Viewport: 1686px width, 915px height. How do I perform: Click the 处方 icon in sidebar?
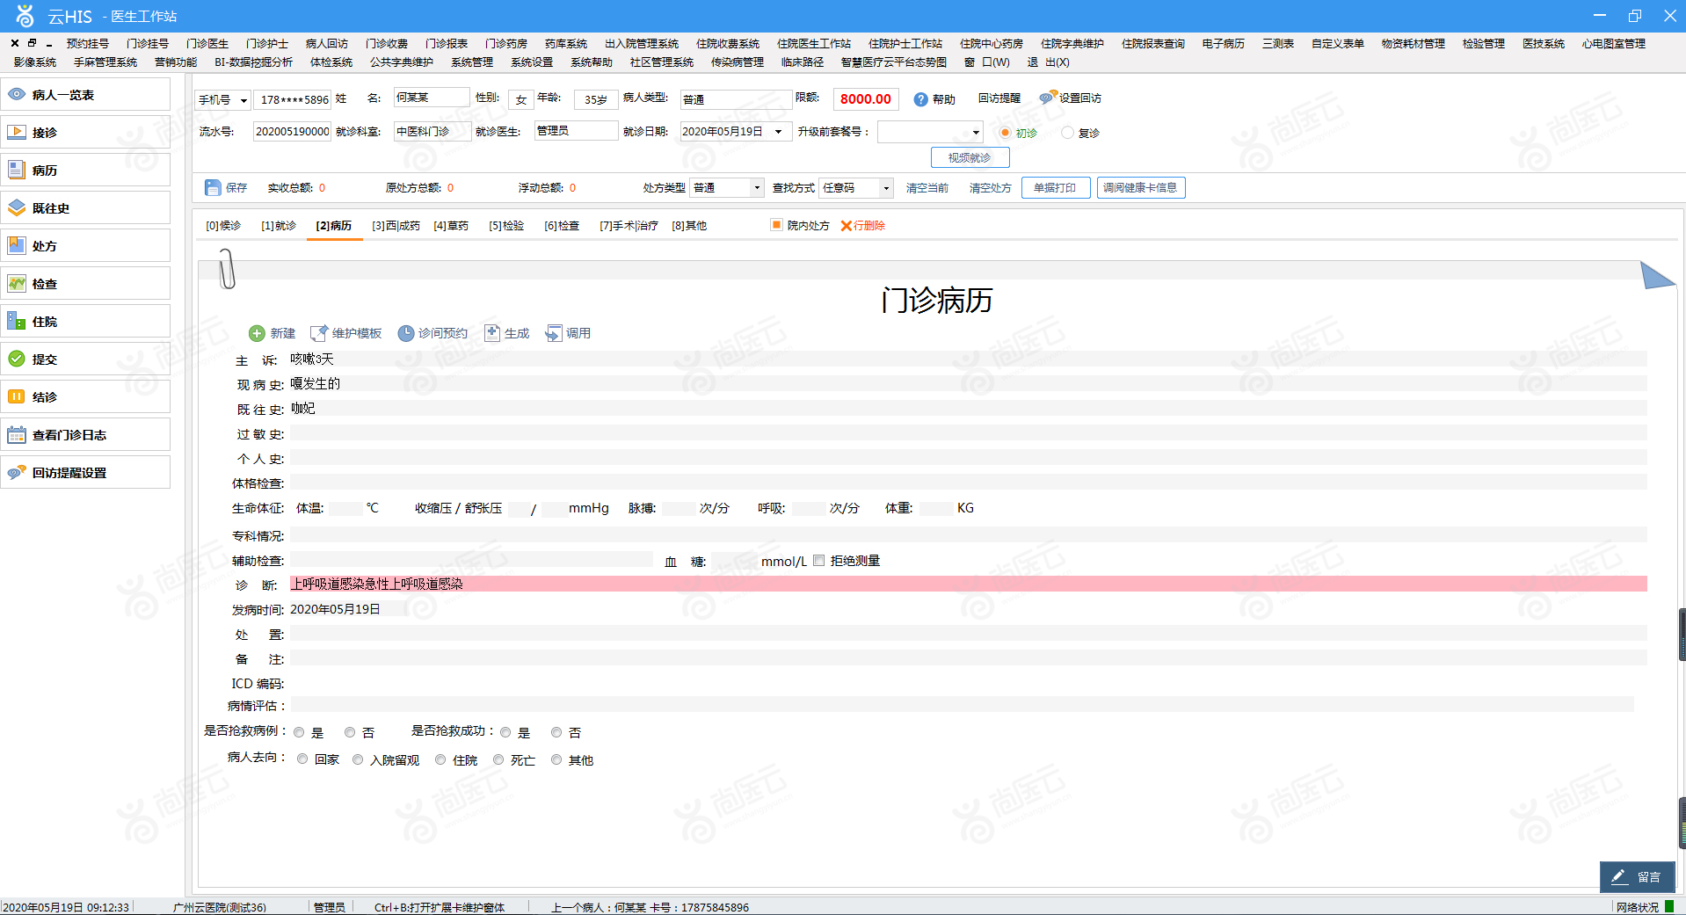17,245
